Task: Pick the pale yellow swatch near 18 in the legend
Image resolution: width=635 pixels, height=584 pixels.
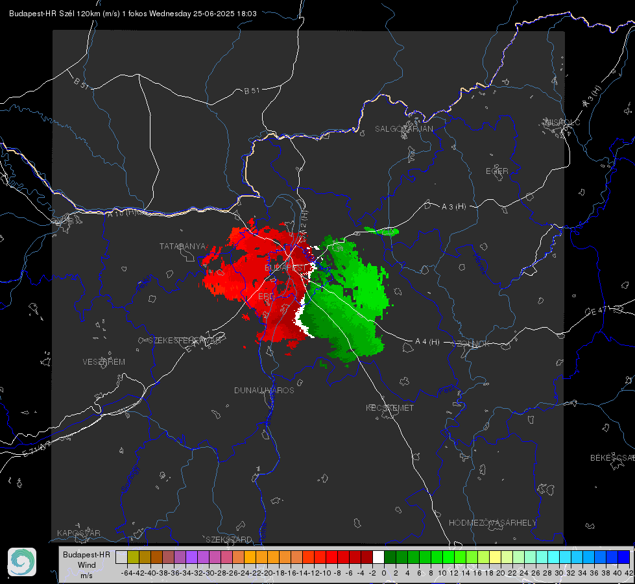Action: coord(495,557)
